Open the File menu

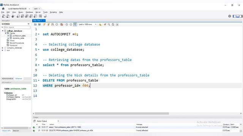[x=3, y=12]
